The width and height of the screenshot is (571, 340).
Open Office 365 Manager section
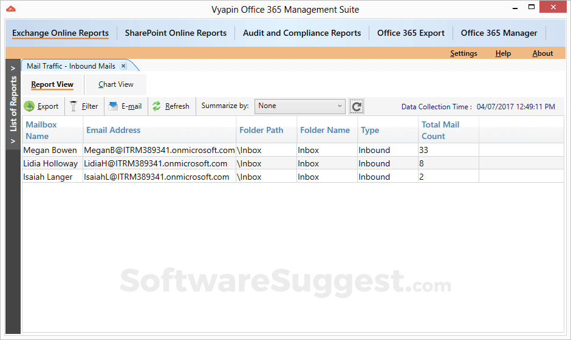pos(499,33)
